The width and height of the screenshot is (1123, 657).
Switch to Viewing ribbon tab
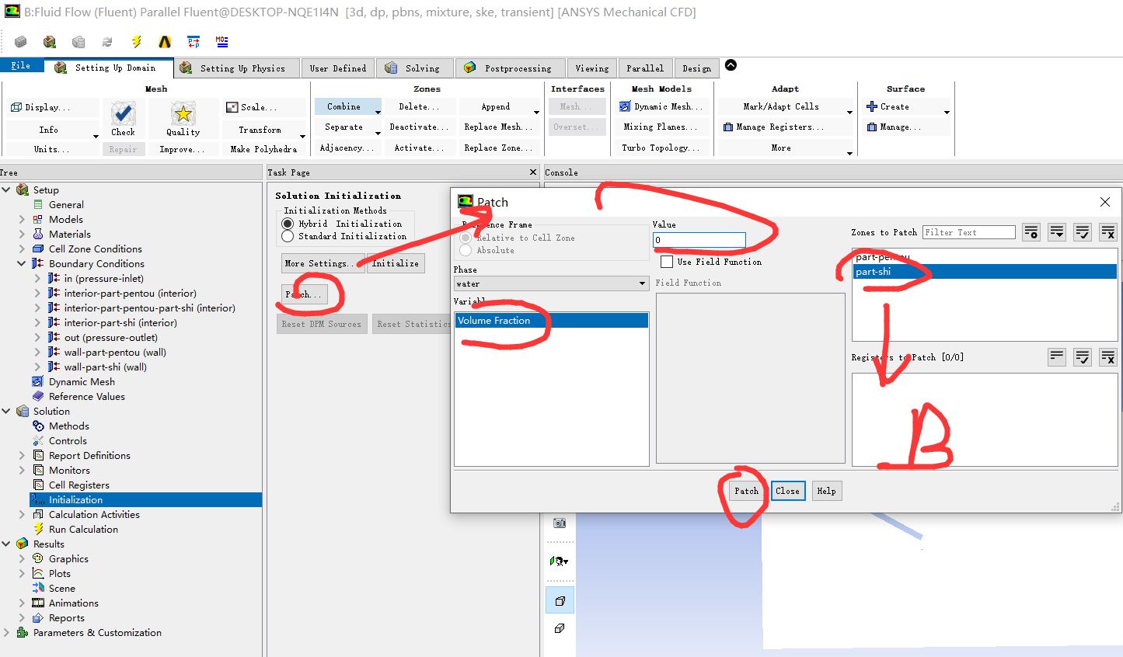(x=592, y=68)
